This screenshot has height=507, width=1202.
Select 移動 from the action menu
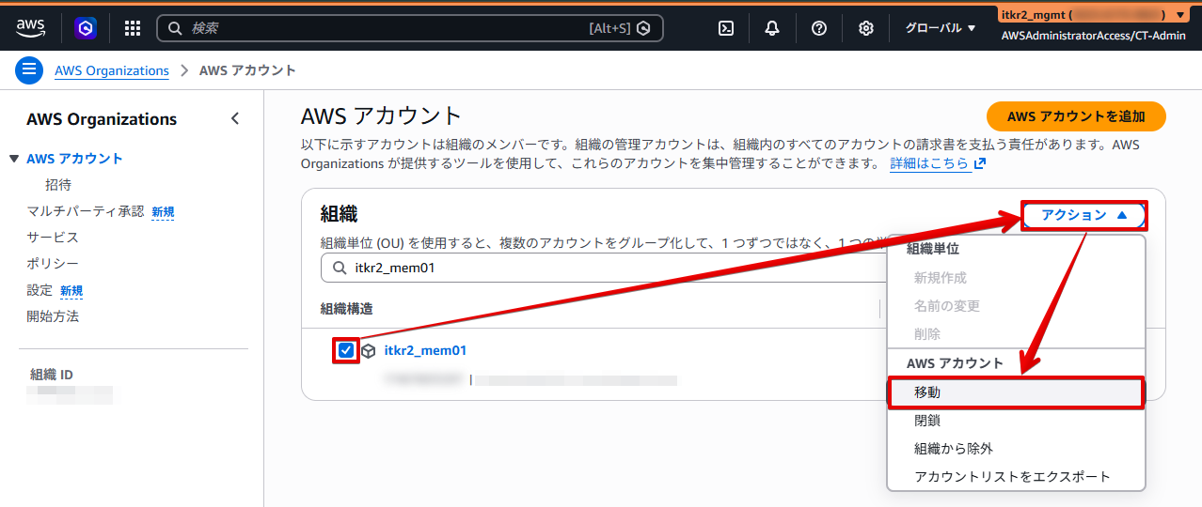[x=1016, y=392]
